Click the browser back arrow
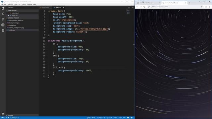This screenshot has height=119, width=212. [137, 7]
